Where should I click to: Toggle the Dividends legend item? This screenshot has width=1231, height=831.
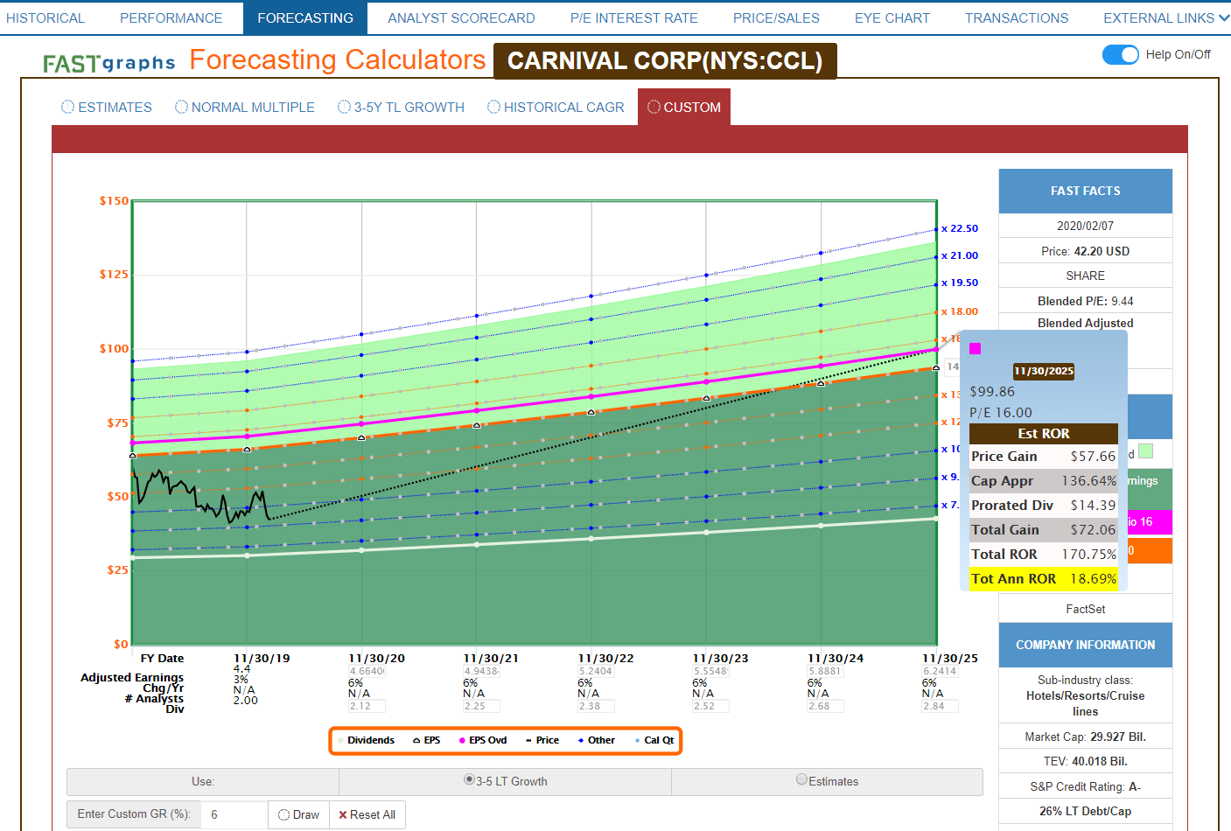pyautogui.click(x=367, y=740)
